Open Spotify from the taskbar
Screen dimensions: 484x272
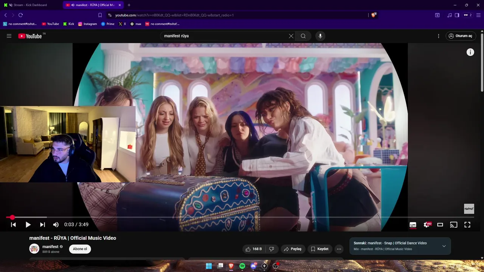coord(242,266)
